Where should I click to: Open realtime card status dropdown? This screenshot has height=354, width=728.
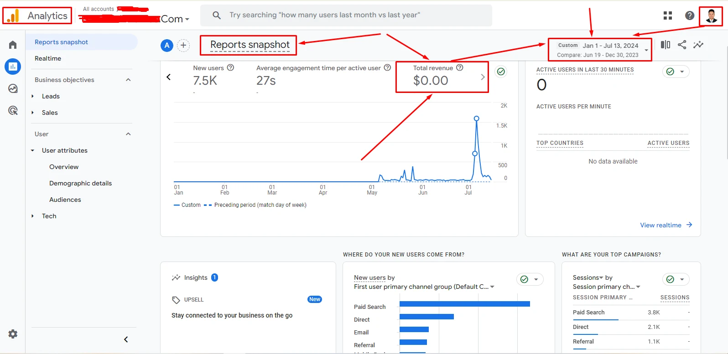(676, 72)
